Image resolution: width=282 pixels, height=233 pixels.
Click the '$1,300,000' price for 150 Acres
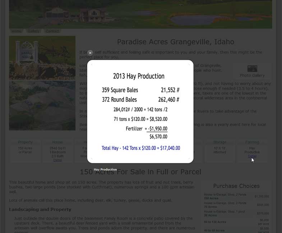(262, 196)
